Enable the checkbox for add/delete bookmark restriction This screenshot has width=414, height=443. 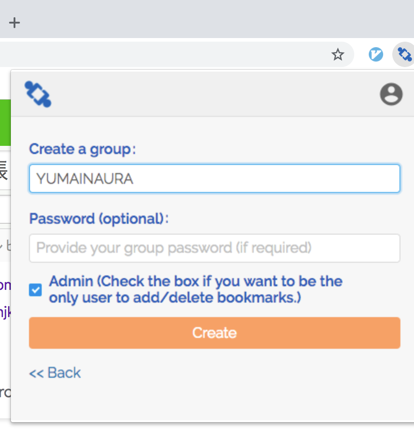(x=35, y=290)
